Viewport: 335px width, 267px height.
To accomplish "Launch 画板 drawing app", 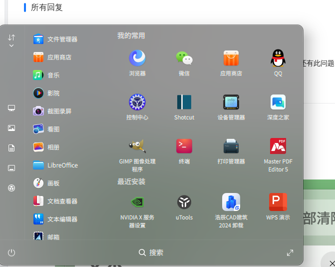I will click(x=46, y=183).
